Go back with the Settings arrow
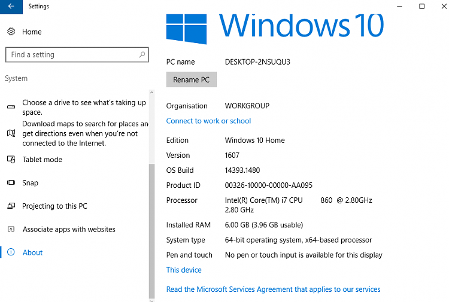The width and height of the screenshot is (449, 302). click(x=11, y=7)
